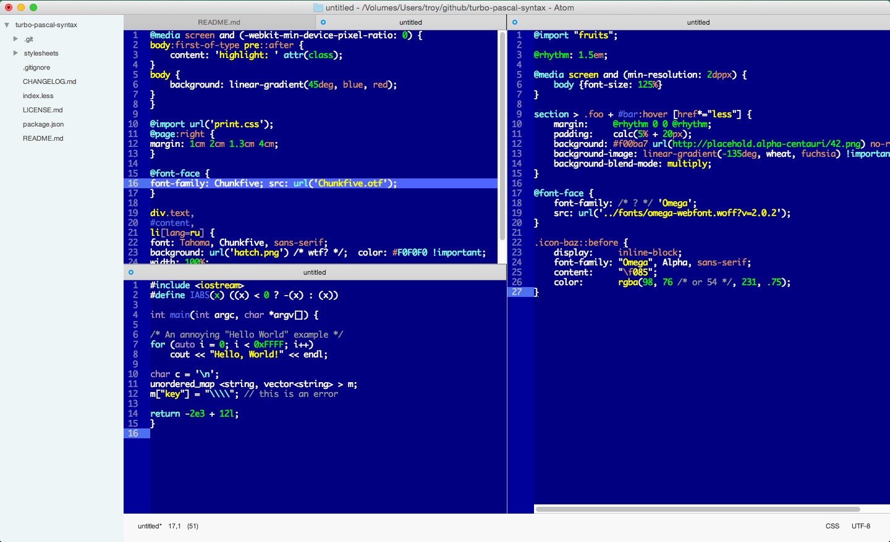Screen dimensions: 890x542
Task: Select the untitled tab in top-left pane
Action: pos(410,22)
